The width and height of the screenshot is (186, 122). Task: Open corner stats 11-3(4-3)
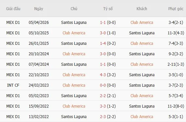176,33
